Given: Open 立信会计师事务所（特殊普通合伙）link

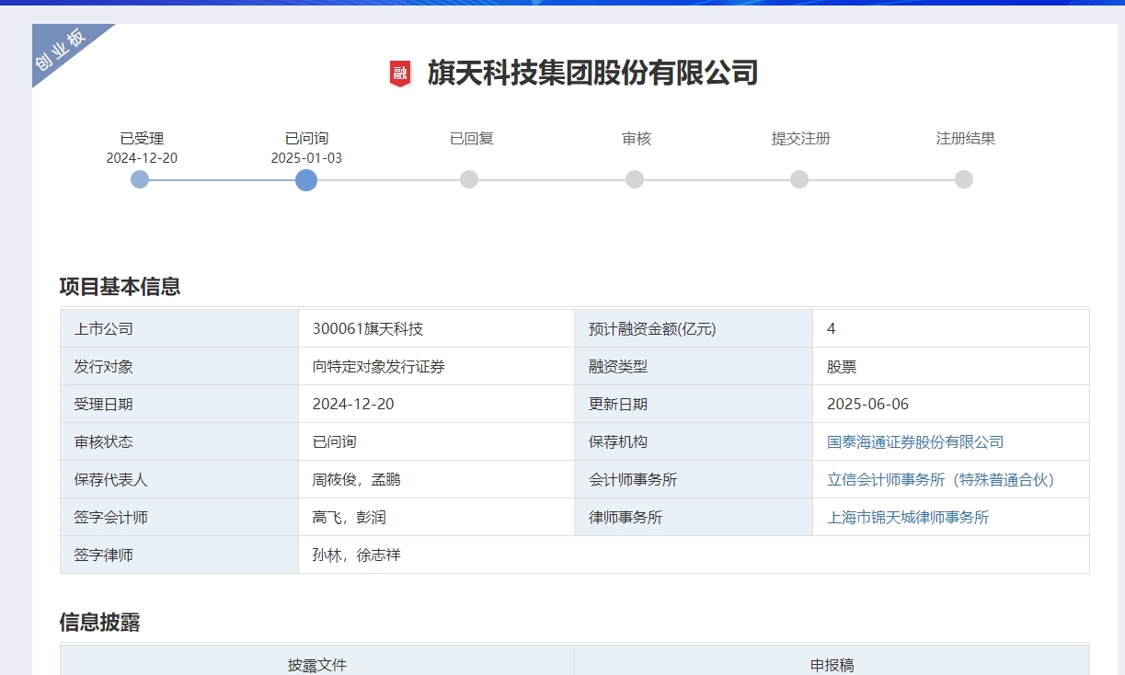Looking at the screenshot, I should point(941,480).
